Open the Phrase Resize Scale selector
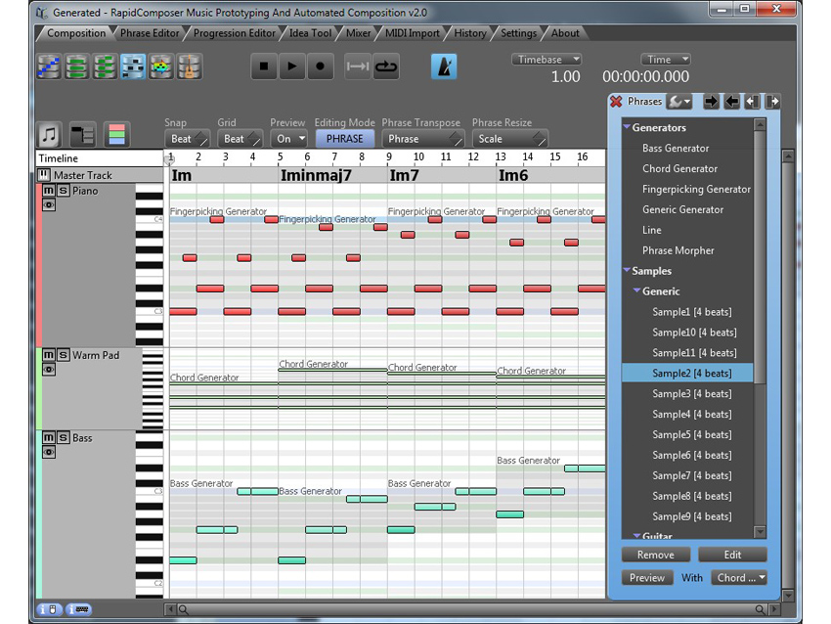 click(509, 139)
